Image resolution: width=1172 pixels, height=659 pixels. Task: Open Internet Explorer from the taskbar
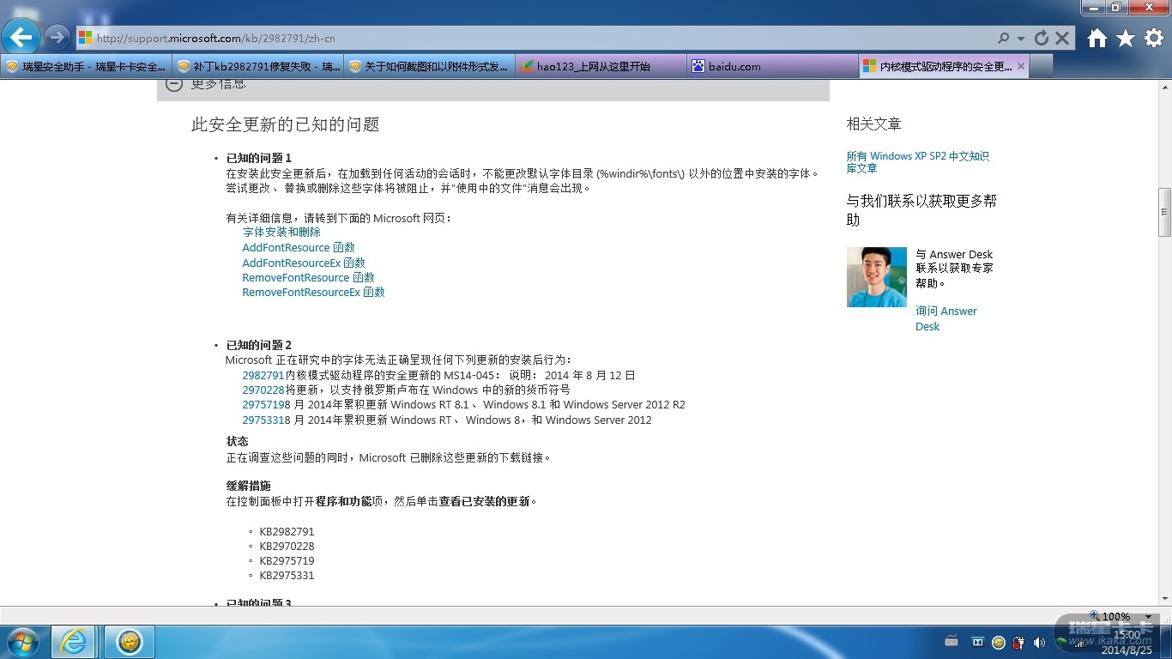tap(73, 642)
